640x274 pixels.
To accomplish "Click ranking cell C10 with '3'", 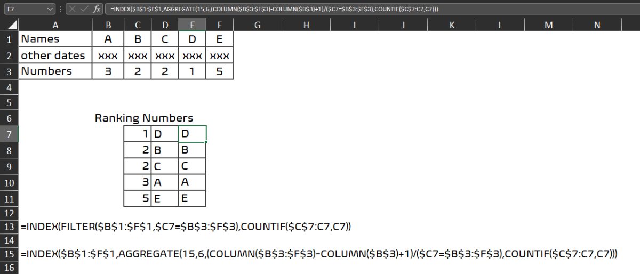I will click(138, 182).
